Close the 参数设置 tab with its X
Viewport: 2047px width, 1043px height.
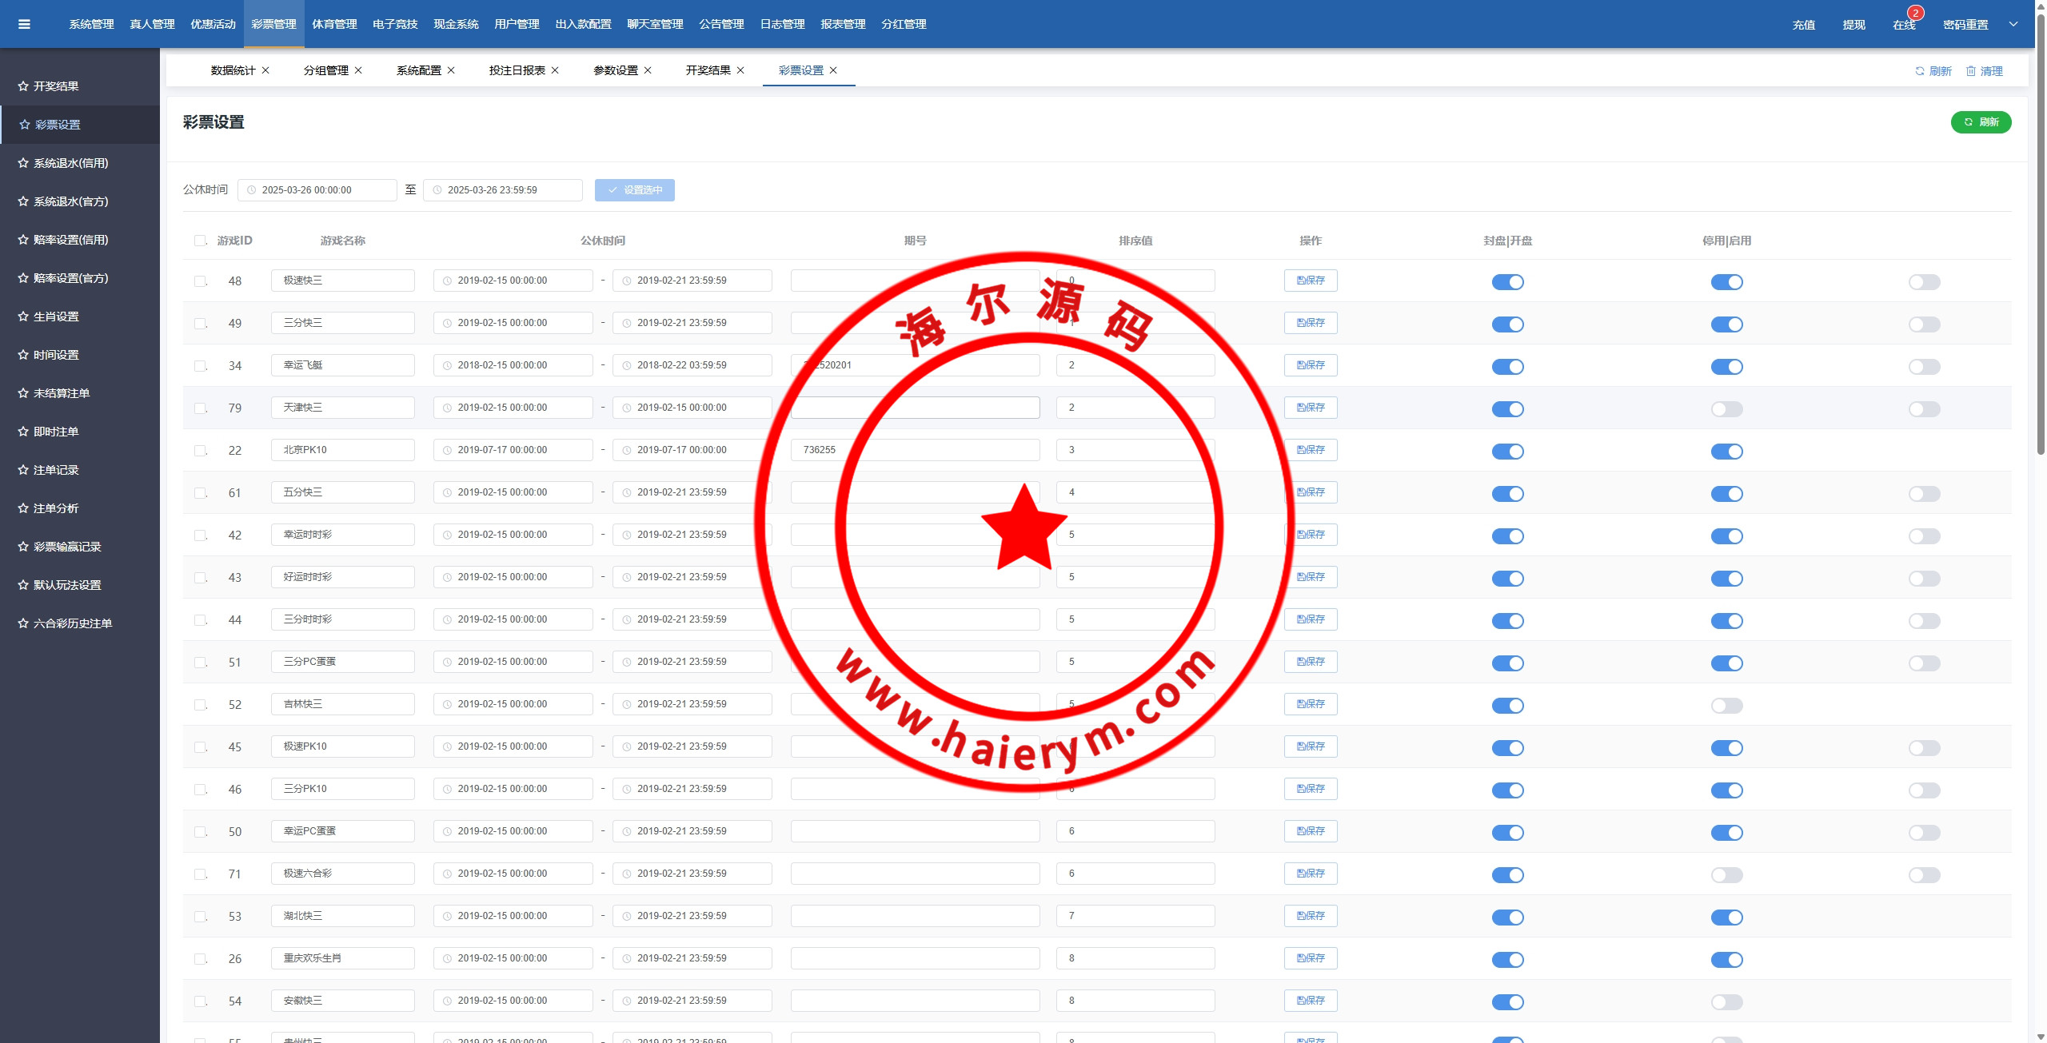click(x=648, y=70)
